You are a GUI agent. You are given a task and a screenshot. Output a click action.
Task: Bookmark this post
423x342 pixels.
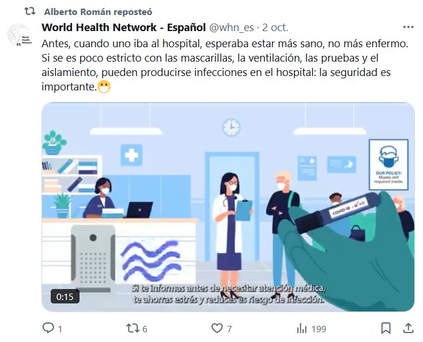[386, 328]
